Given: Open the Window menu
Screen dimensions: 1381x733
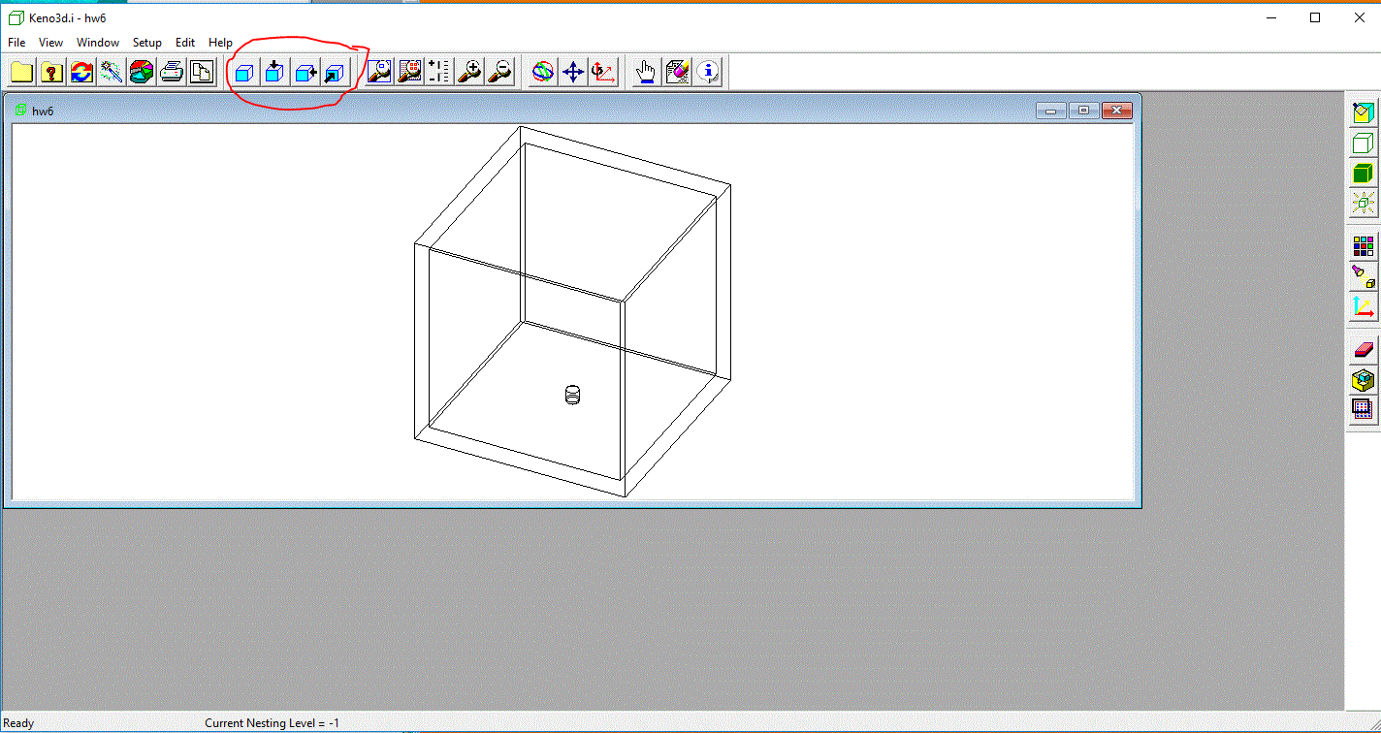Looking at the screenshot, I should [x=98, y=43].
